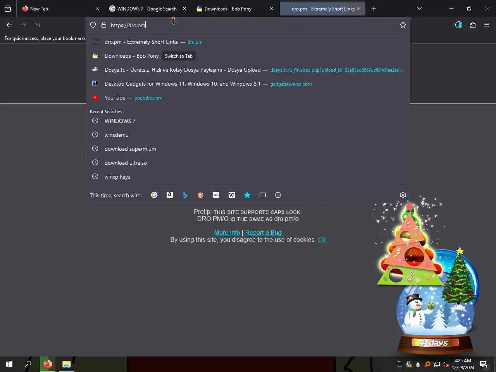Open search settings gear in dropdown
Viewport: 496px width, 372px height.
pos(403,195)
